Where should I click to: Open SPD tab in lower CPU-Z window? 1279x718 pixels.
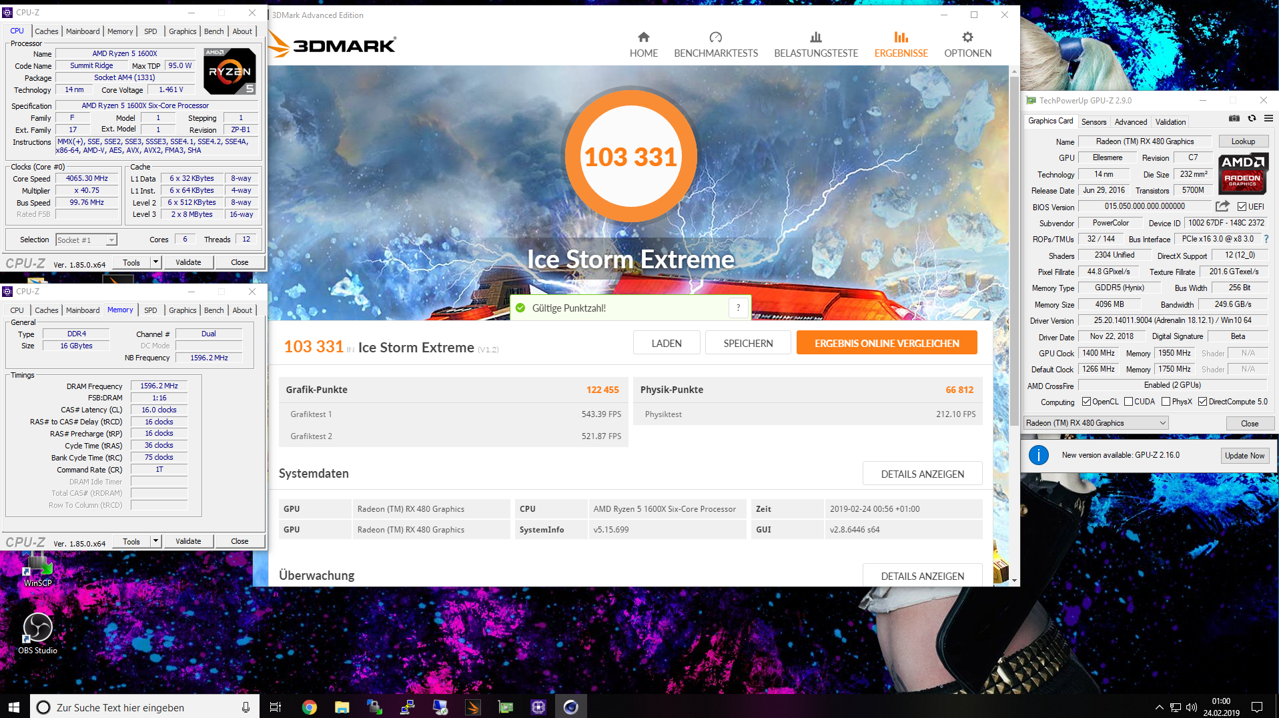click(151, 310)
